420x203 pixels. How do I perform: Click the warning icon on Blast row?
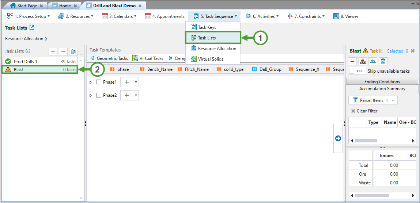click(x=8, y=69)
